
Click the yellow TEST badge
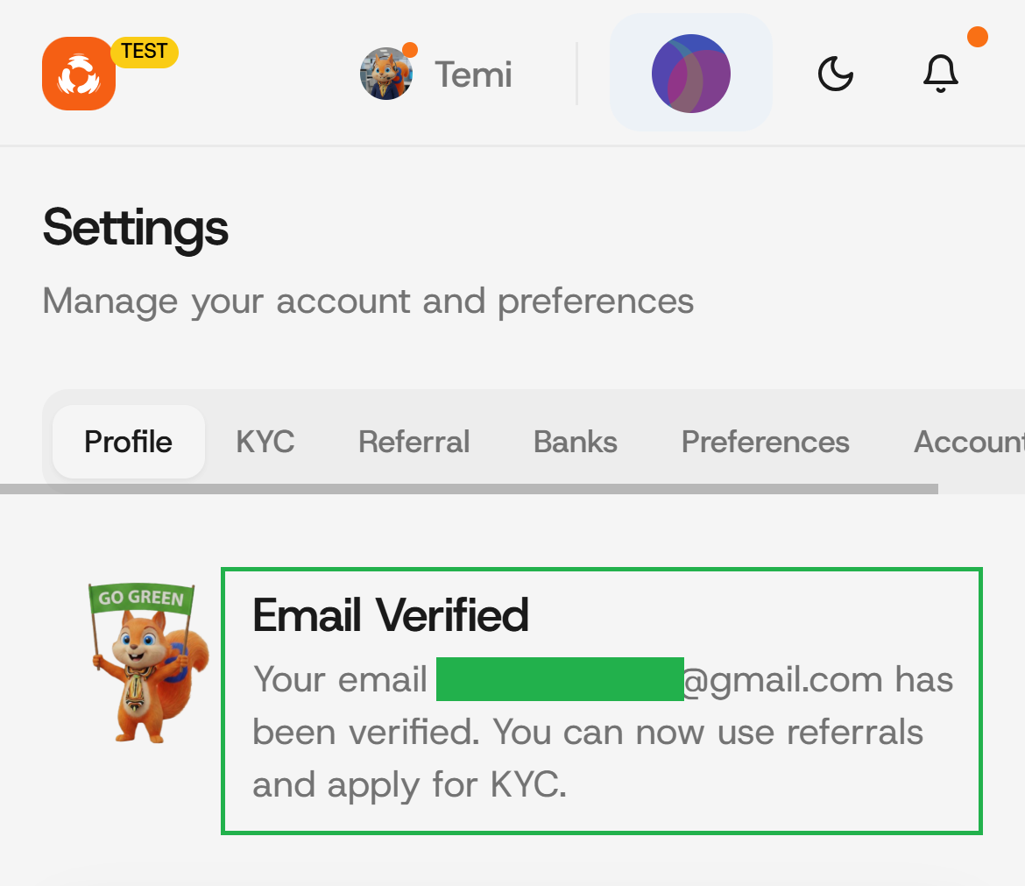[145, 52]
